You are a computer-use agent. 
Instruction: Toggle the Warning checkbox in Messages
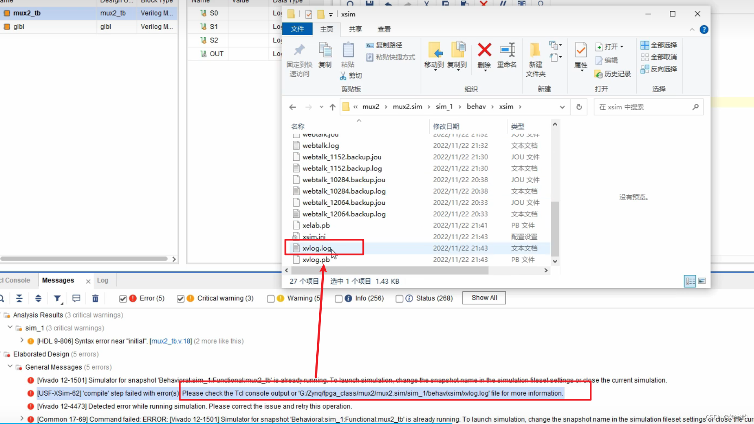pyautogui.click(x=271, y=299)
